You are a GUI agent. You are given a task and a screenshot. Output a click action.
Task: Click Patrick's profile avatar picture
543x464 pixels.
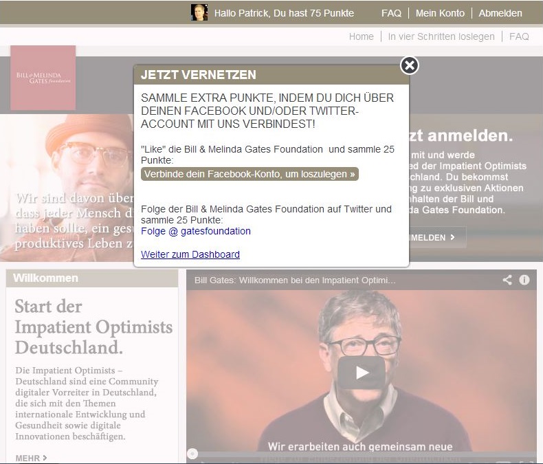199,12
